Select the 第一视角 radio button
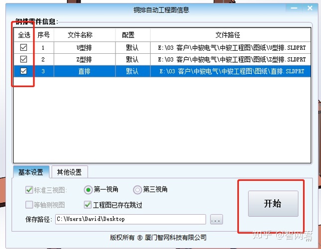This screenshot has width=321, height=249. click(88, 190)
